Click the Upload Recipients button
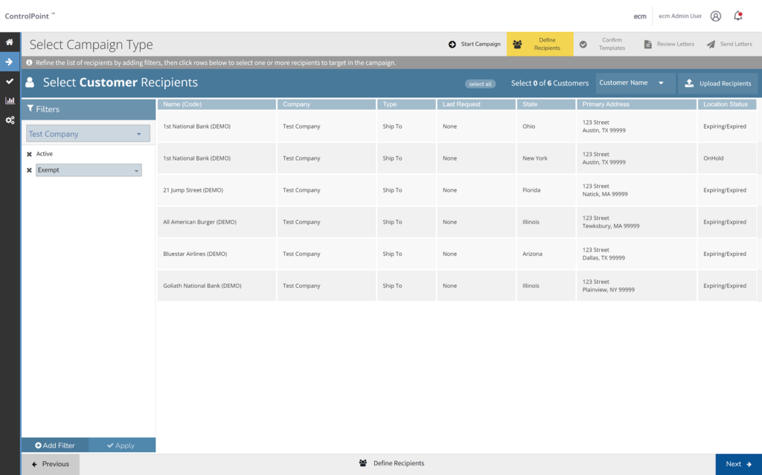Image resolution: width=762 pixels, height=475 pixels. (x=718, y=84)
